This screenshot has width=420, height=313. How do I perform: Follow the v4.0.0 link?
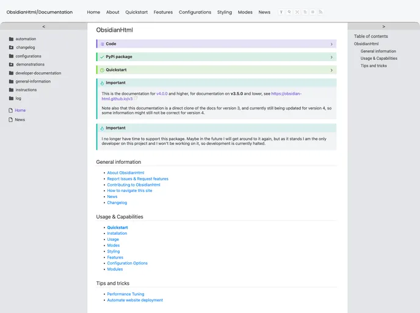[162, 94]
